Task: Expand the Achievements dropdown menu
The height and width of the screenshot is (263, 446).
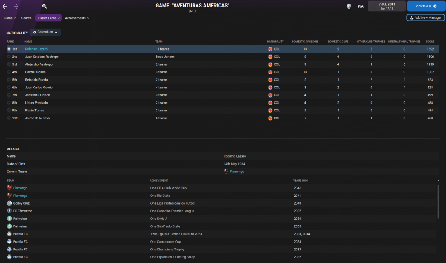Action: coord(77,18)
